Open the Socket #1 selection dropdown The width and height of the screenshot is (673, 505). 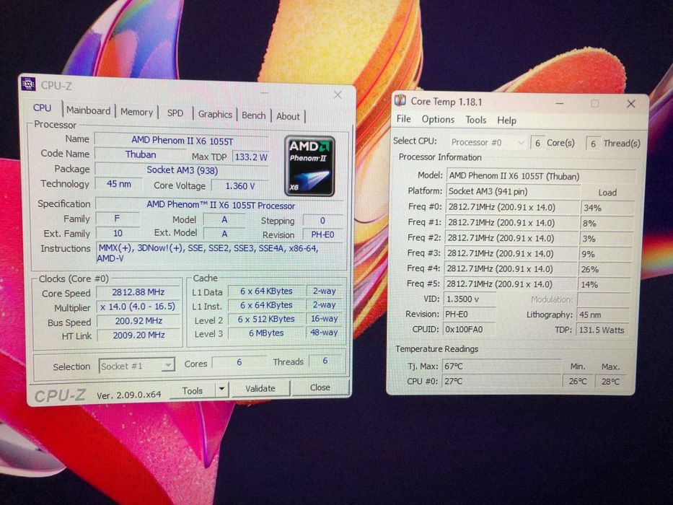tap(136, 366)
